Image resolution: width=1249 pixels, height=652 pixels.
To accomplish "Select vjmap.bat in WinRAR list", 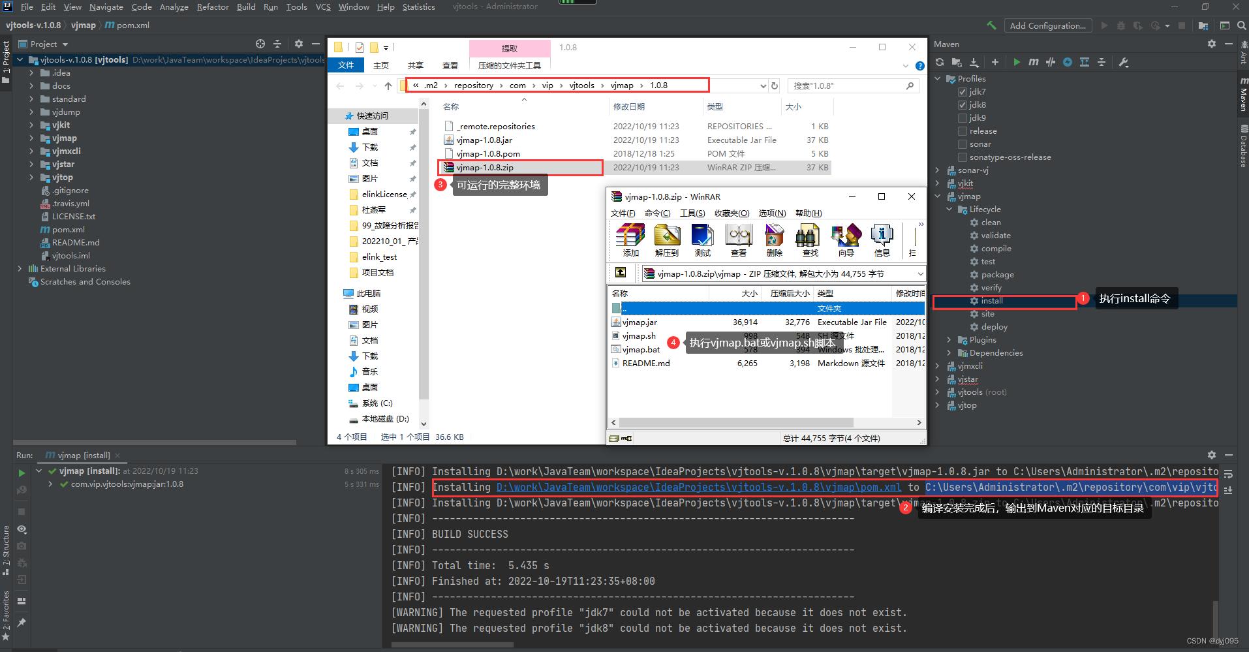I will pos(641,350).
